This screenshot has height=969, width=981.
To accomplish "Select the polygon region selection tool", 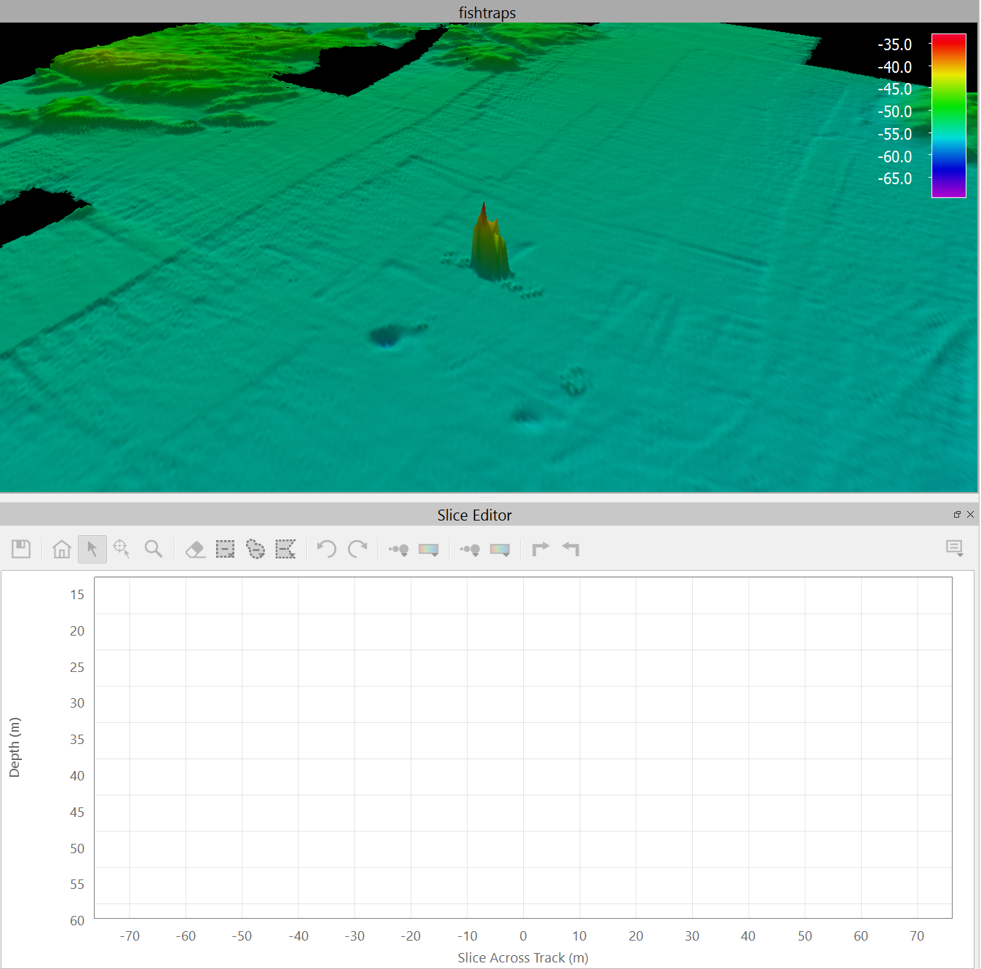I will point(285,549).
